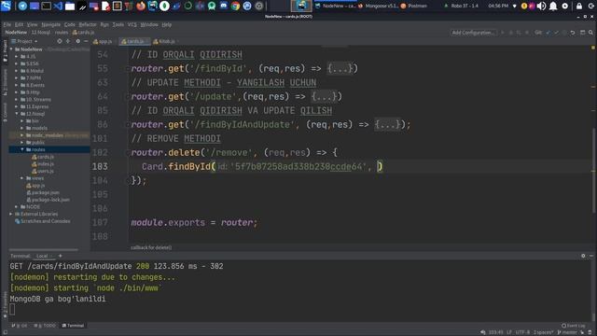Open the TODO tool window button
This screenshot has height=336, width=597.
click(45, 326)
